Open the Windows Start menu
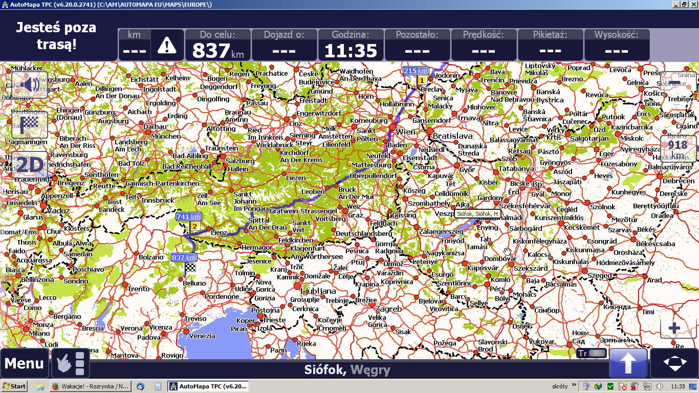This screenshot has width=699, height=393. (14, 386)
